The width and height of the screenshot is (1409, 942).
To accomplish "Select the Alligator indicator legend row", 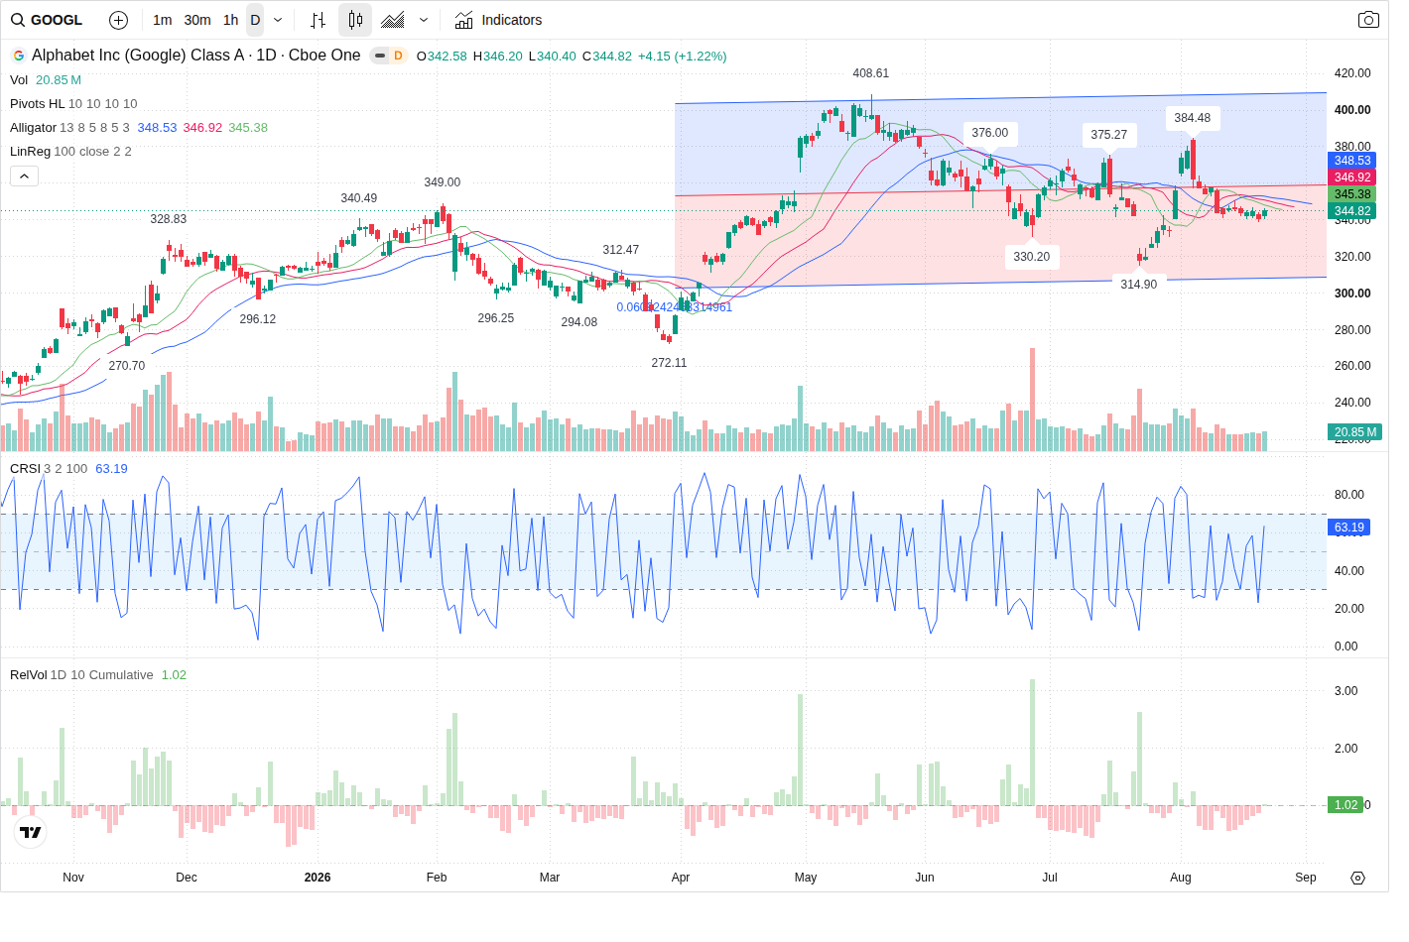I will click(x=139, y=128).
